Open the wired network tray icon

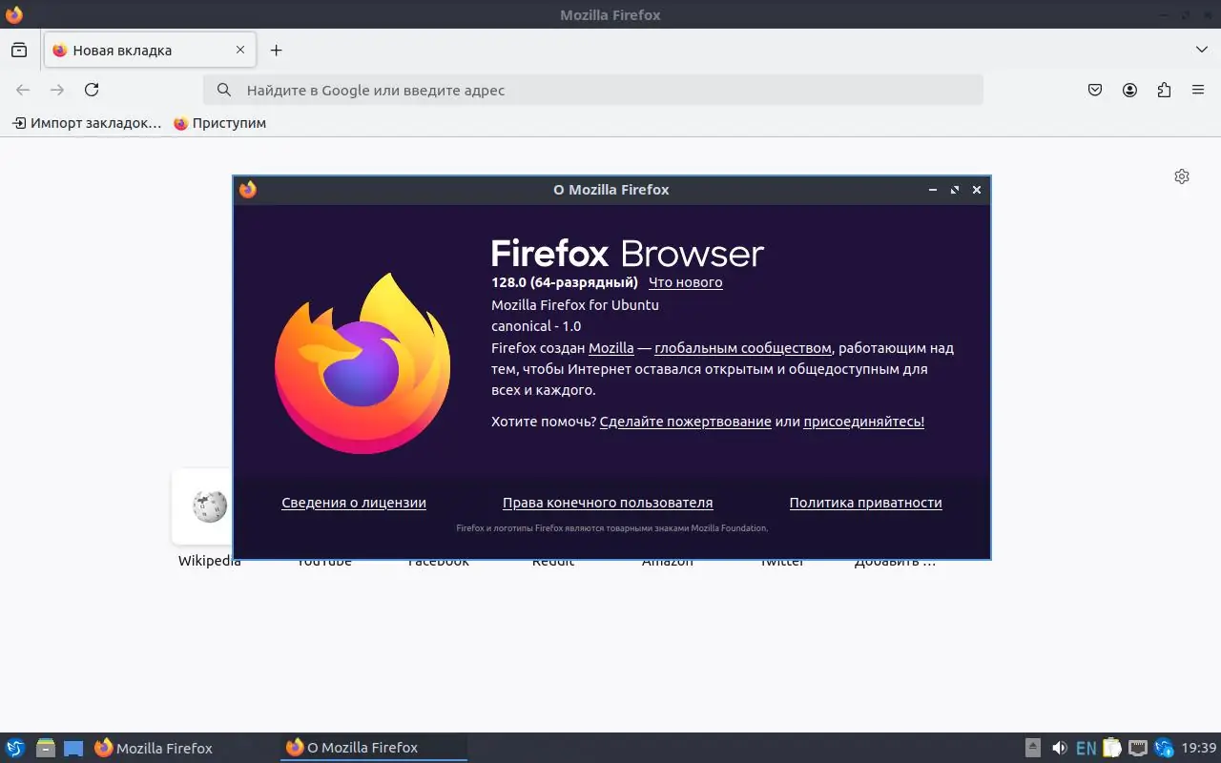(1138, 748)
